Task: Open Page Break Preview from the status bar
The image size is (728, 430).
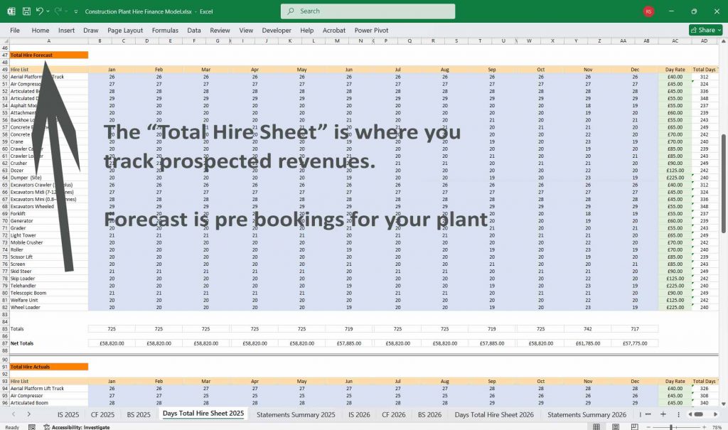Action: point(634,426)
